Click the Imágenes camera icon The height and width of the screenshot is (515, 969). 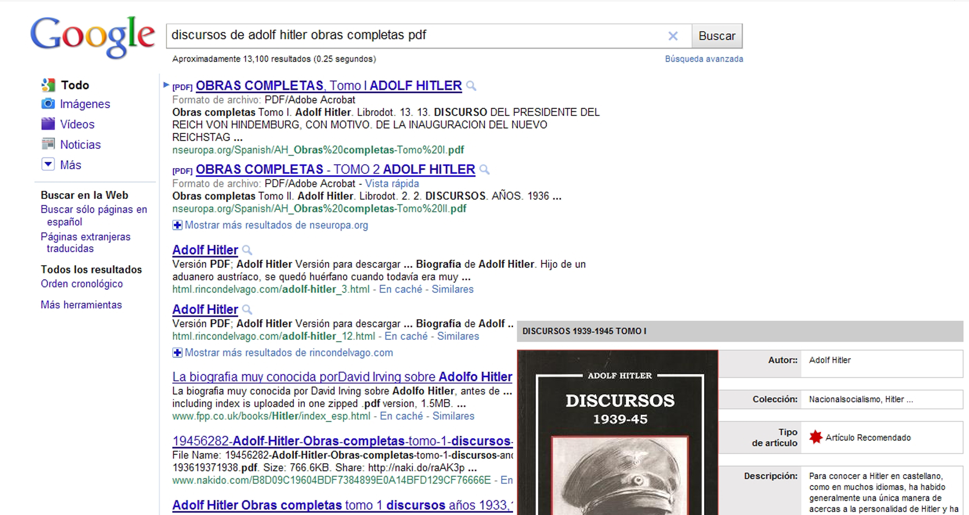[48, 103]
